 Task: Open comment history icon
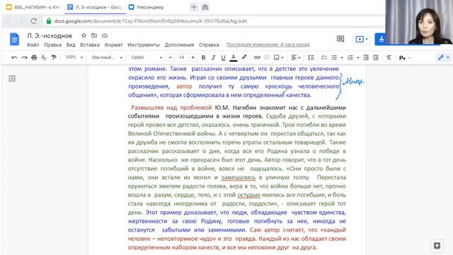tap(340, 39)
